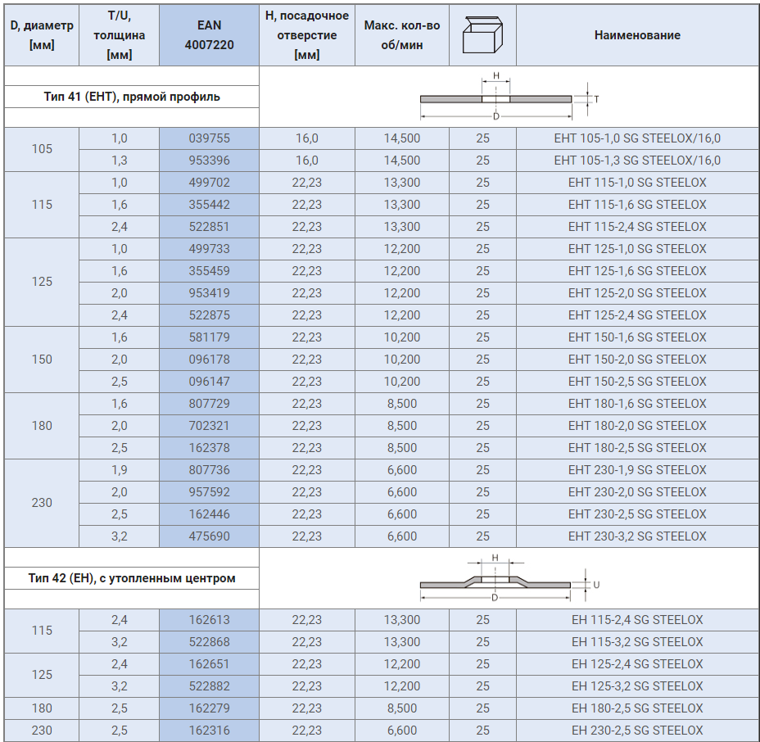
Task: Click 'H, посадочное отверстие [мм]' header
Action: [x=306, y=36]
